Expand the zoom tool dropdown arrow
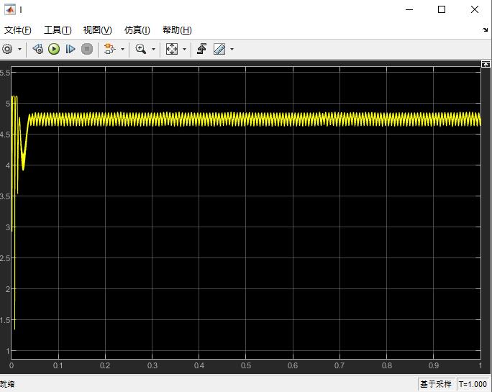 pos(153,50)
